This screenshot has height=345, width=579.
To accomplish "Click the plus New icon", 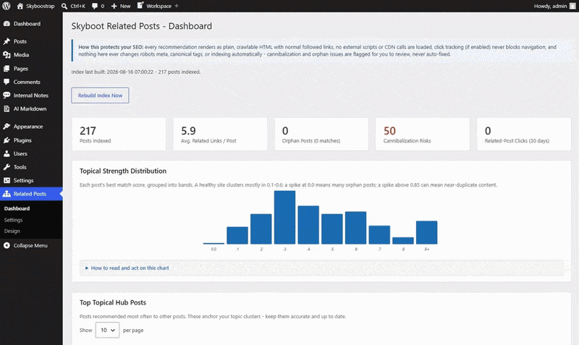I will 114,6.
